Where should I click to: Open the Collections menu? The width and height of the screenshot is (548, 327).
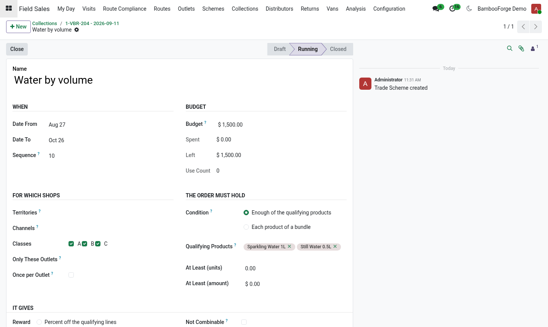245,8
